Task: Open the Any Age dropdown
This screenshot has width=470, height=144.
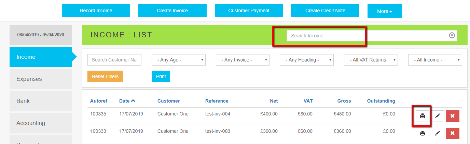Action: coord(178,60)
